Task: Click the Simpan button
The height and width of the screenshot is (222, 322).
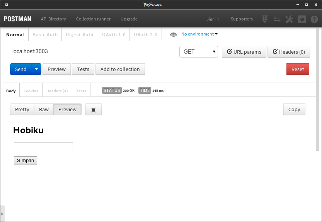Action: tap(26, 161)
